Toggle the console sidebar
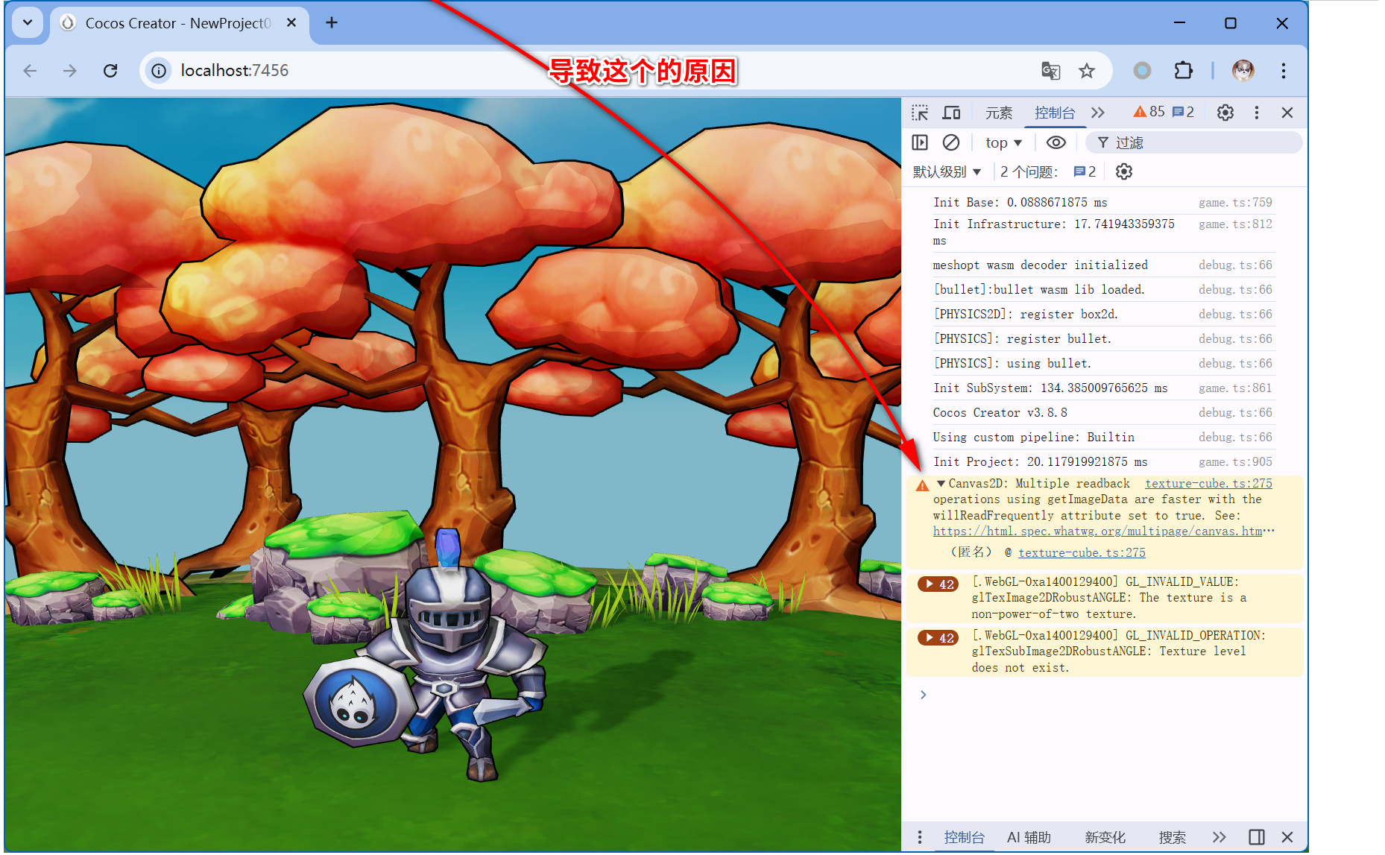This screenshot has width=1385, height=855. pos(920,142)
